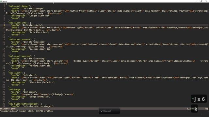The height and width of the screenshot is (117, 209).
Task: Click the key "bs3-alert" on line 26
Action: (x=15, y=73)
